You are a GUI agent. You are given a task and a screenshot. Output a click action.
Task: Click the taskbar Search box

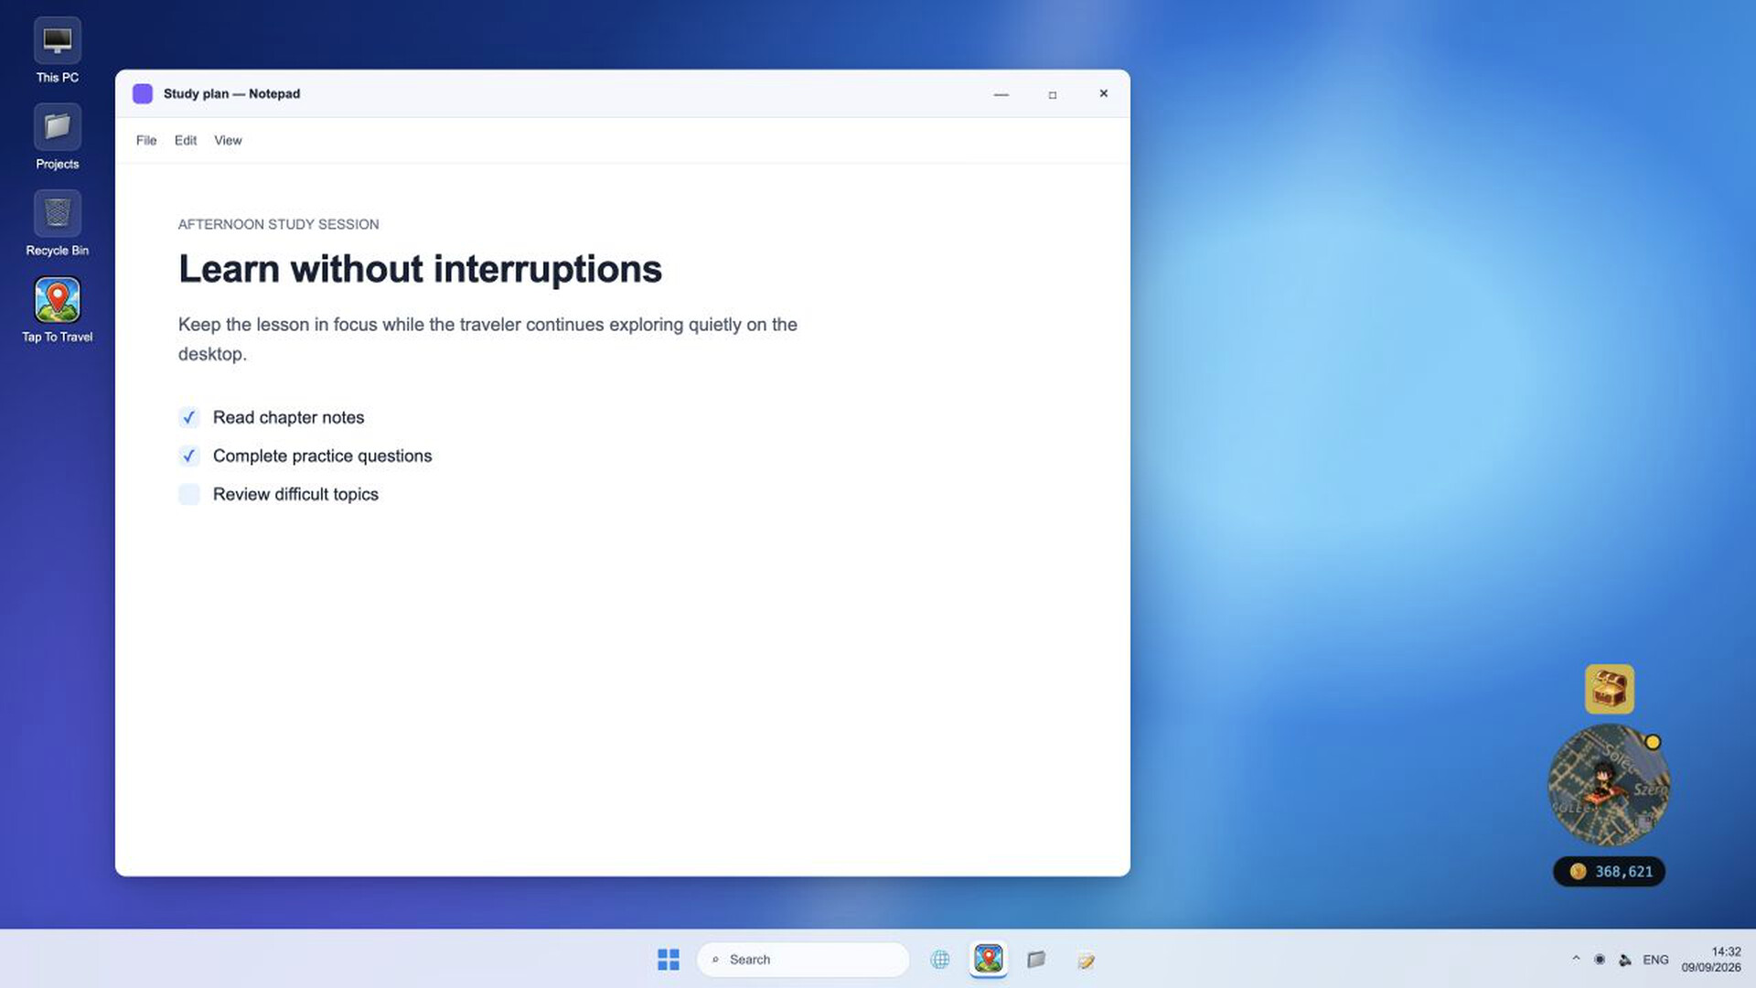pos(803,960)
